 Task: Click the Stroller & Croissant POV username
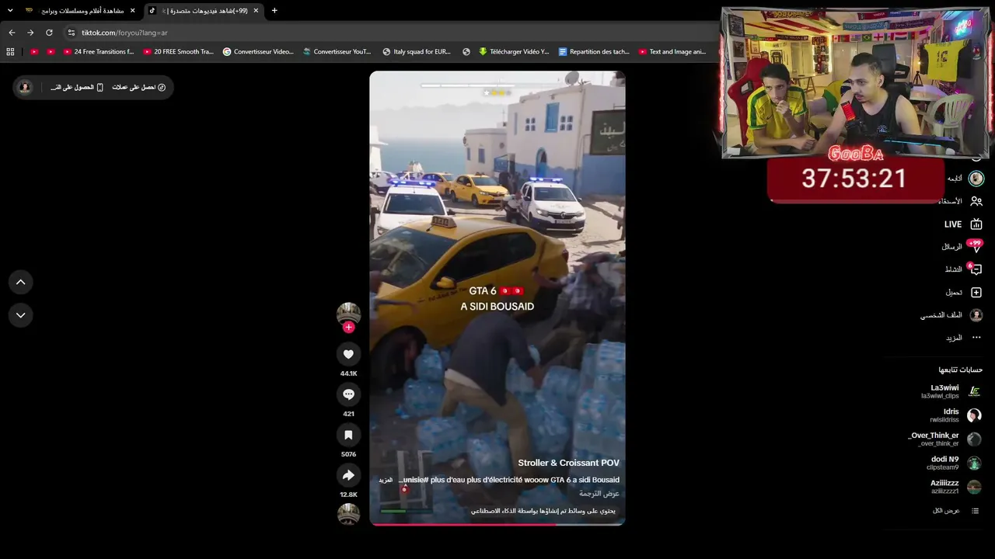point(569,464)
